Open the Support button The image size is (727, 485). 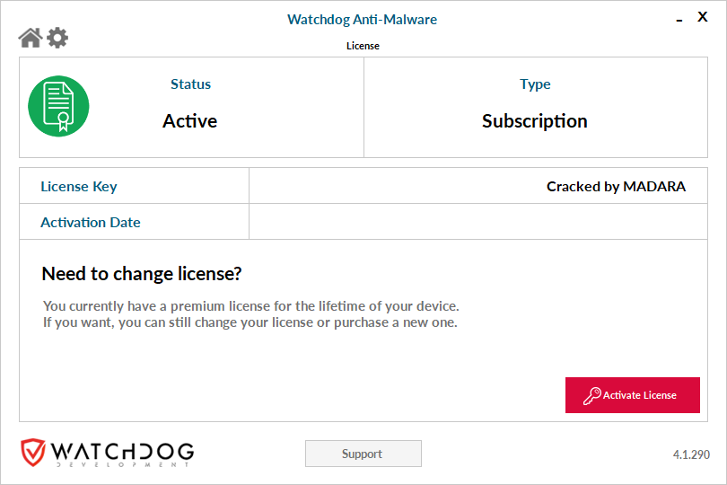pos(363,454)
